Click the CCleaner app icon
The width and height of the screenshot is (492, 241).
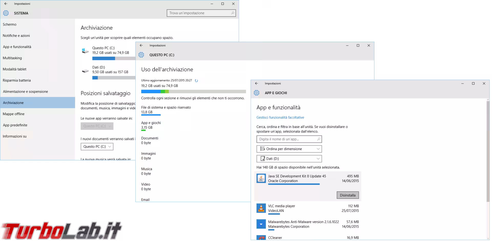click(261, 238)
